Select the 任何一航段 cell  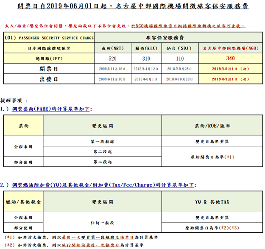click(x=102, y=222)
